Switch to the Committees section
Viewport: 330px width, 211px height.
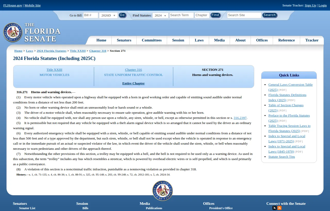(x=152, y=40)
